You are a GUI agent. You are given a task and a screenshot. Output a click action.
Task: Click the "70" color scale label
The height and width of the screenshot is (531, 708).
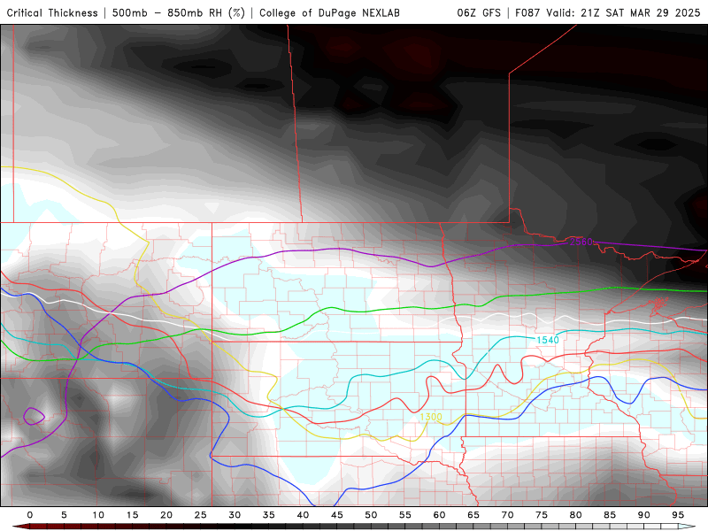(507, 515)
